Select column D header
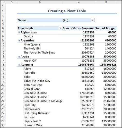Screen dimensions: 122x128 click(x=106, y=2)
